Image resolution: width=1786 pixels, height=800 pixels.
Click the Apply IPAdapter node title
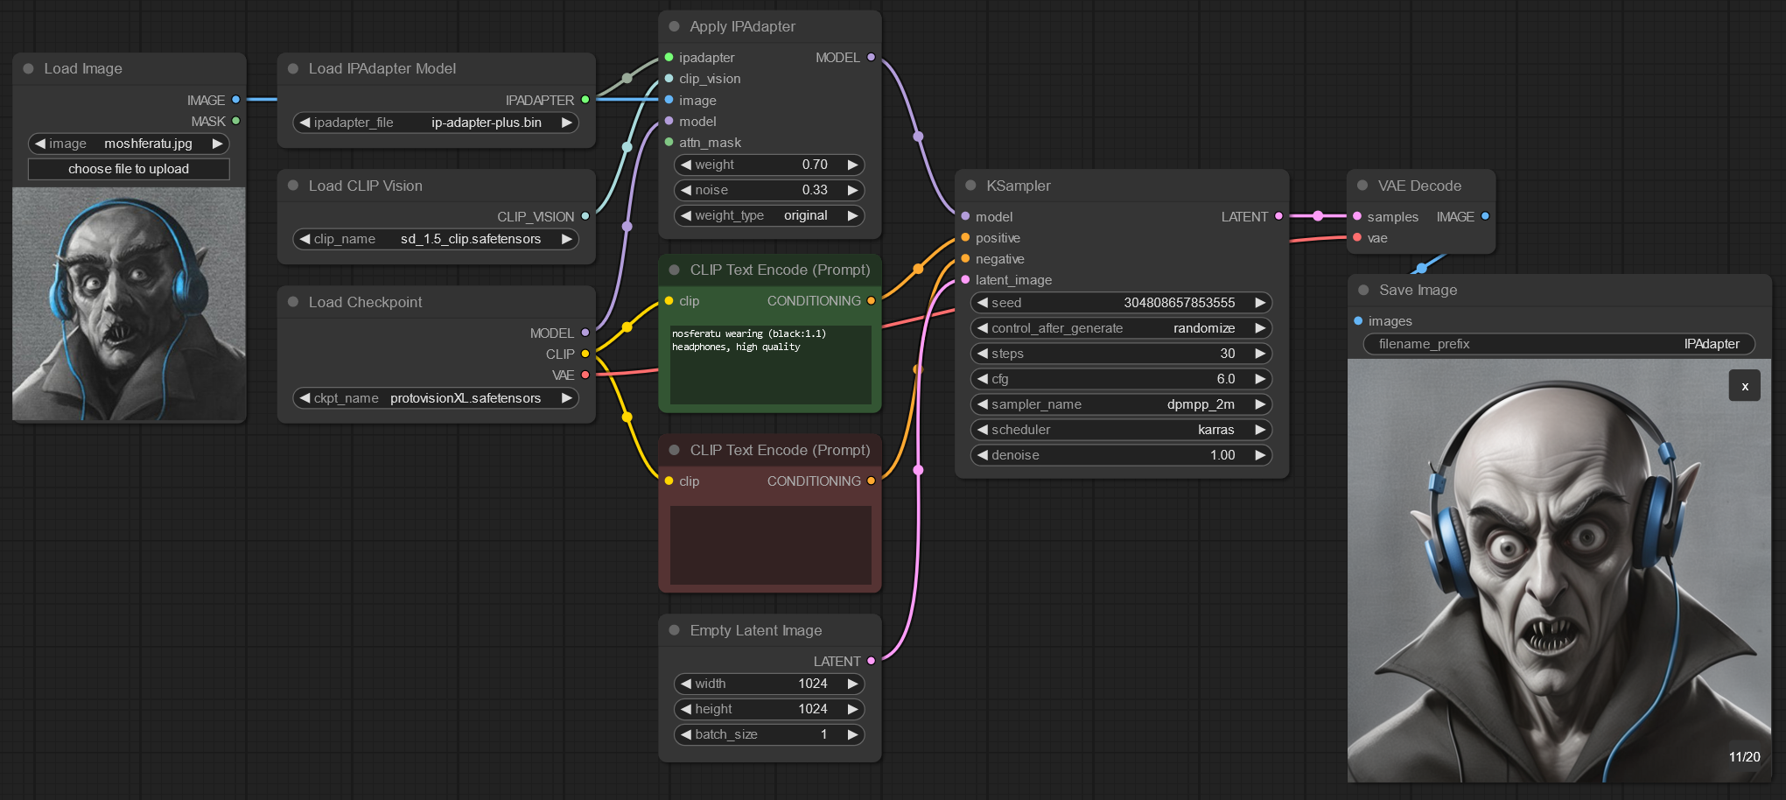point(742,26)
